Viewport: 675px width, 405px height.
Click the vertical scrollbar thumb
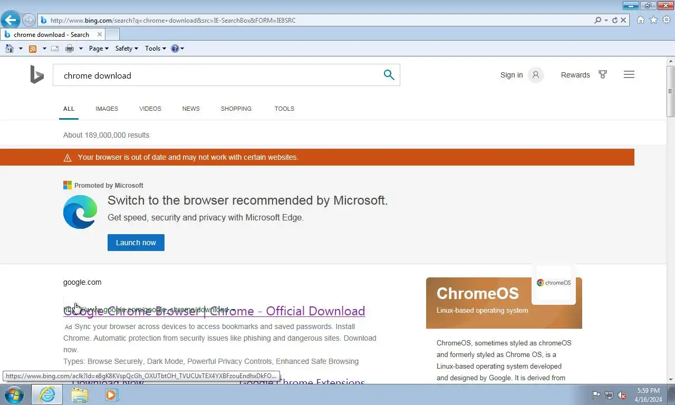pyautogui.click(x=671, y=91)
